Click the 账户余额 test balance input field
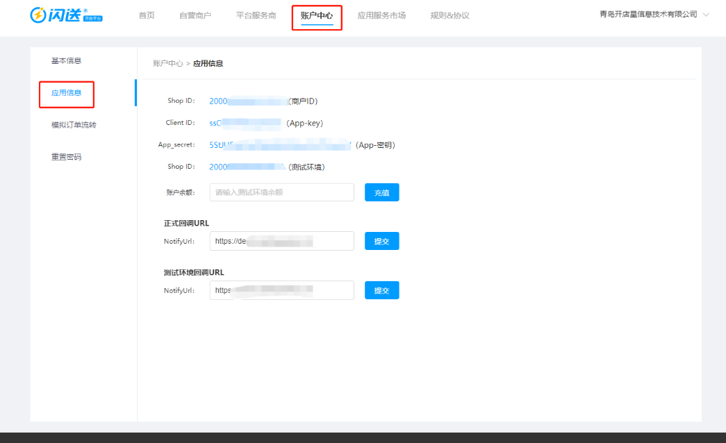726x443 pixels. pos(281,192)
